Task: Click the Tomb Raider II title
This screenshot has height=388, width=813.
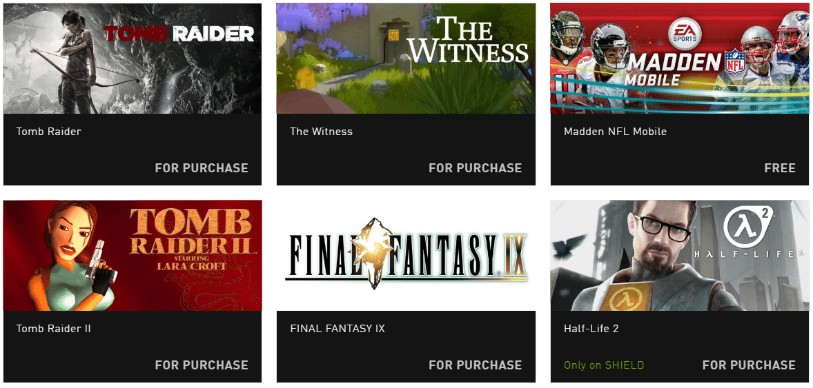Action: (53, 329)
